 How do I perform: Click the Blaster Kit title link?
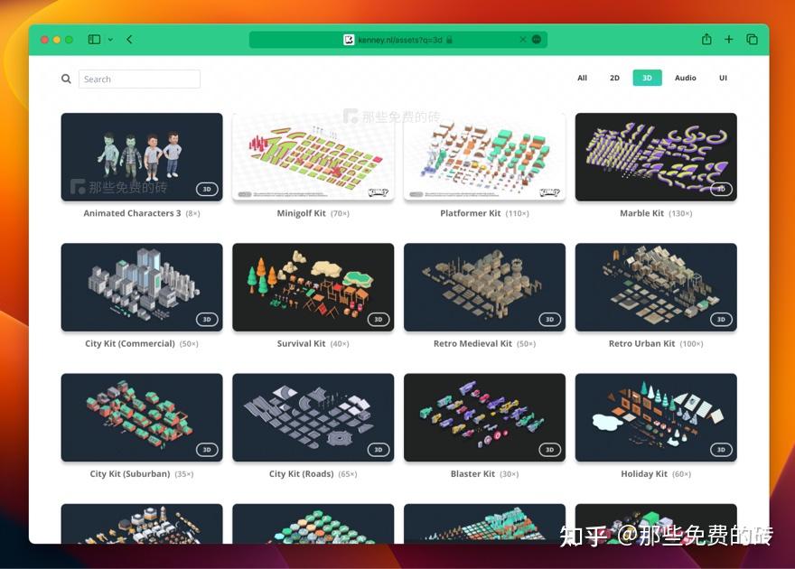[472, 474]
